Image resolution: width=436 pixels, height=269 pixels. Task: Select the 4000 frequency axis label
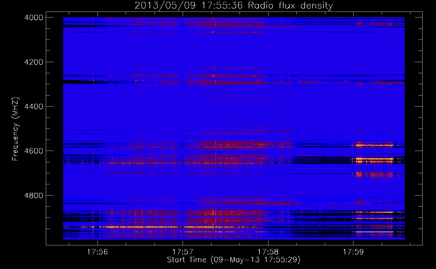click(x=34, y=17)
